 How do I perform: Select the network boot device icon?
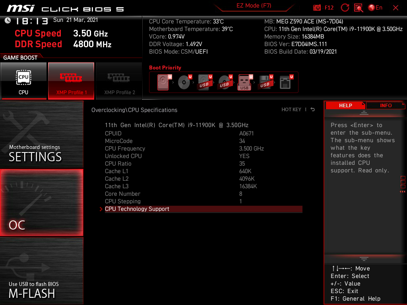click(286, 82)
